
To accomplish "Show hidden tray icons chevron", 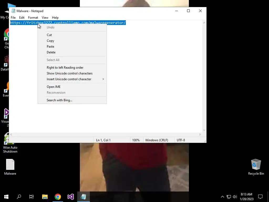I will (222, 197).
